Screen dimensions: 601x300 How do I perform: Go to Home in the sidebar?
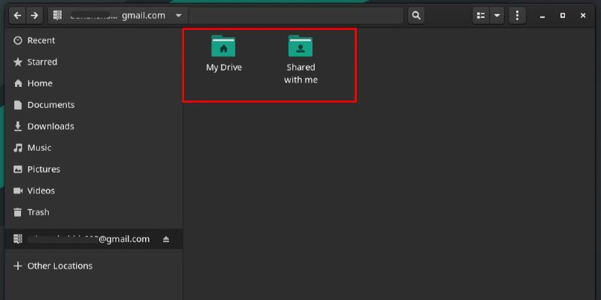tap(39, 83)
